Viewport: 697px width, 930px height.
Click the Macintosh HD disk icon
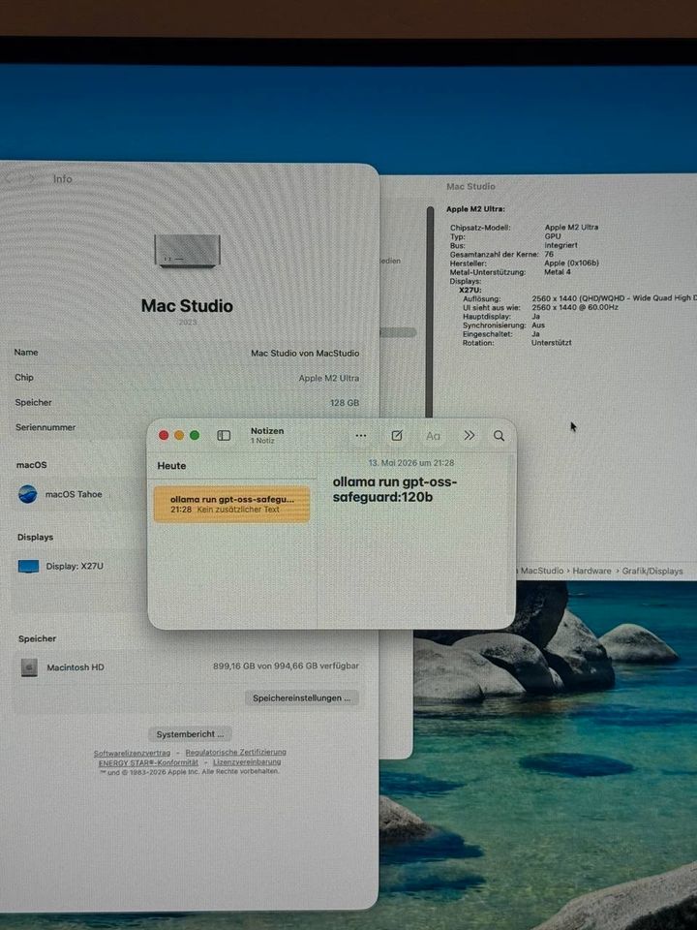point(29,667)
